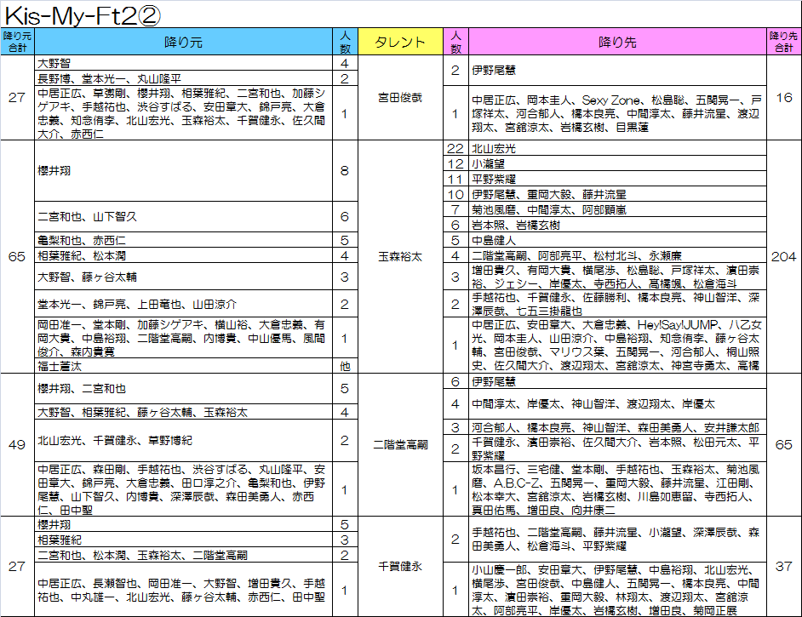802x617 pixels.
Task: Select the blue '人数' header cell
Action: [x=346, y=42]
